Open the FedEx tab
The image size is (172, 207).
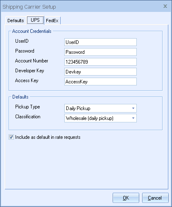[52, 21]
